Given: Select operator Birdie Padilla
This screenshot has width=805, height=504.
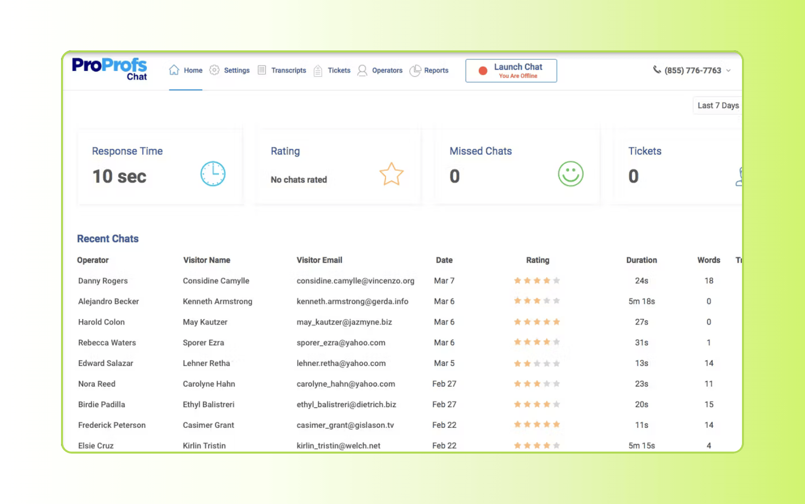Looking at the screenshot, I should 101,405.
